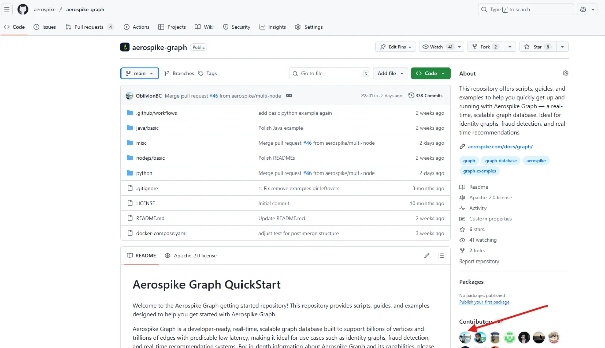The height and width of the screenshot is (348, 605).
Task: Click the Go to file search field
Action: (330, 73)
